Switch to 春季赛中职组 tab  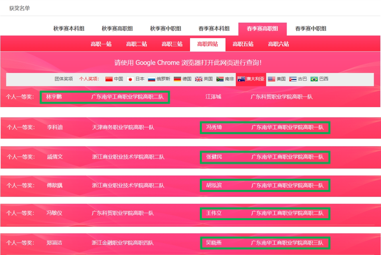pos(311,29)
